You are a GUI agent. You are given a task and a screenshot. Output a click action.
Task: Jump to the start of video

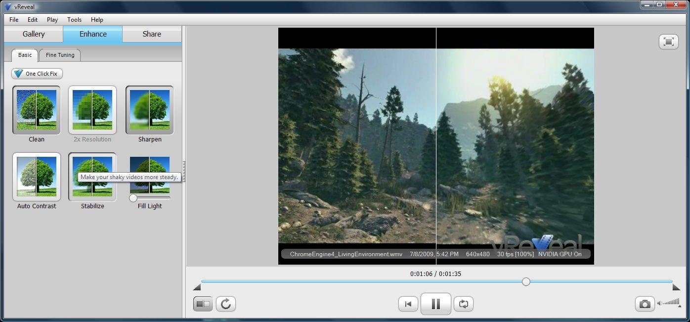tap(408, 304)
